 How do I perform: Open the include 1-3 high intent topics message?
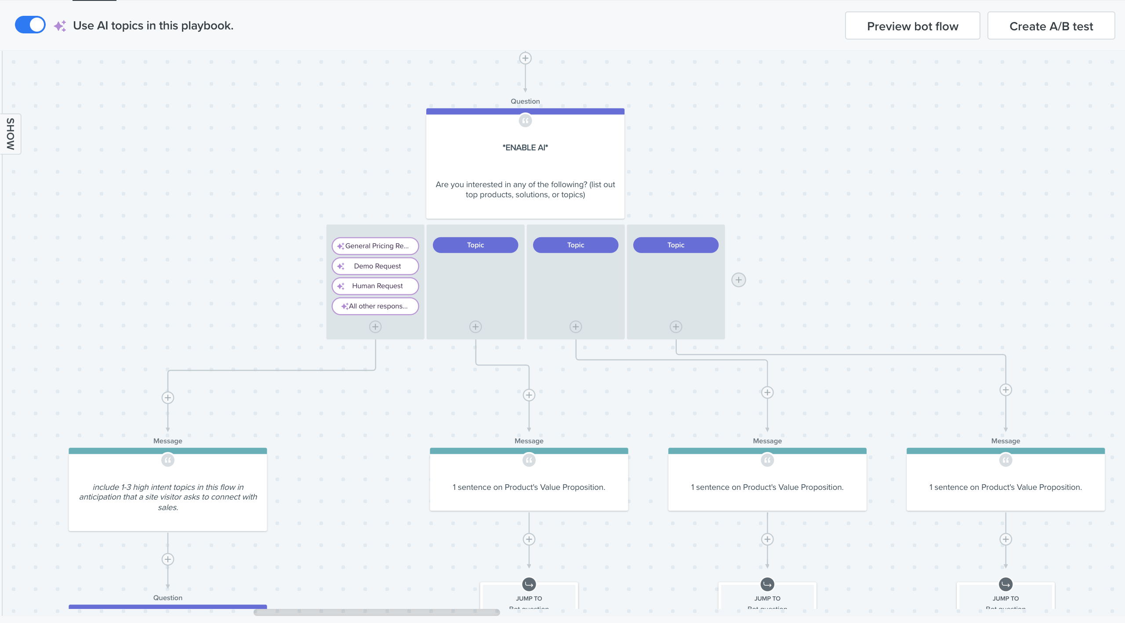click(168, 496)
